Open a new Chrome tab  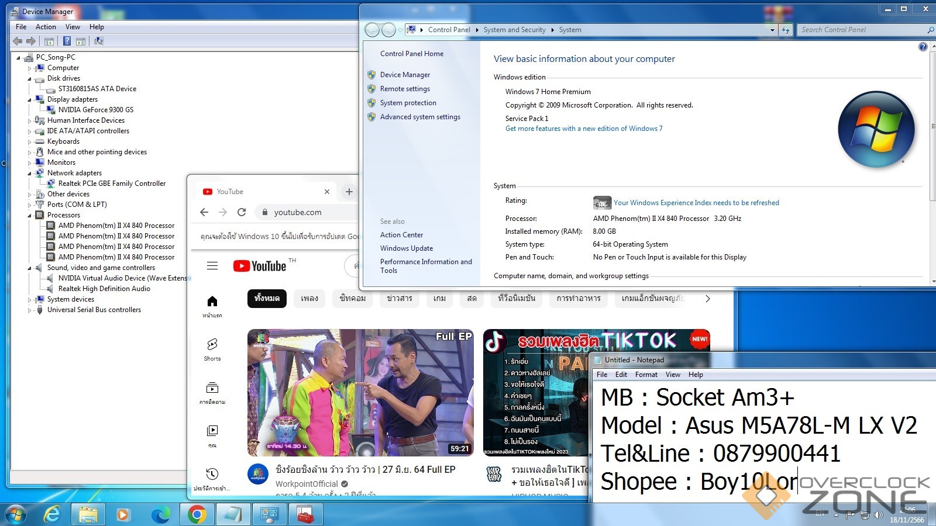[349, 192]
